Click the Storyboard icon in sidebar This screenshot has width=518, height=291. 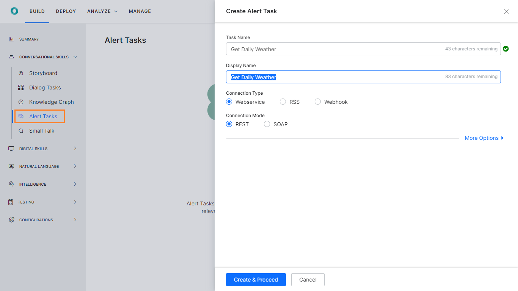click(21, 73)
